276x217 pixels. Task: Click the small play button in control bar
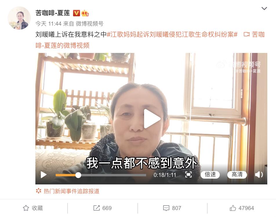44,175
